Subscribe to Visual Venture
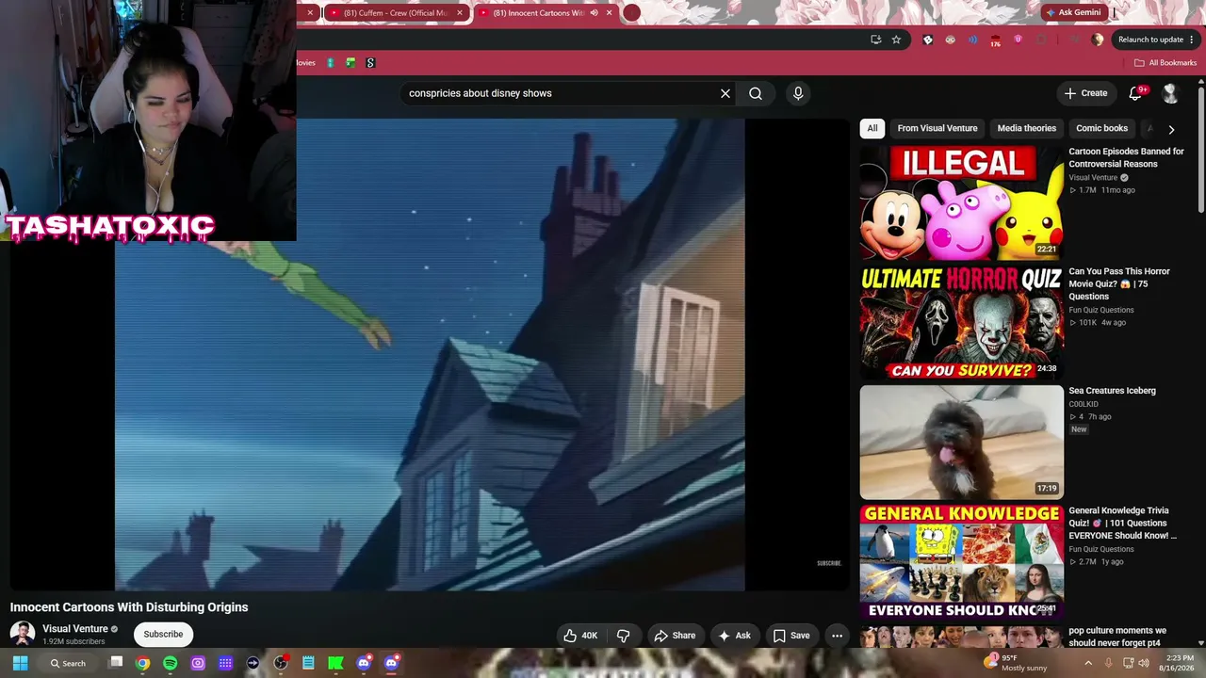 click(163, 635)
